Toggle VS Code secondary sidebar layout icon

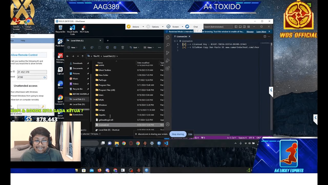pos(244,27)
